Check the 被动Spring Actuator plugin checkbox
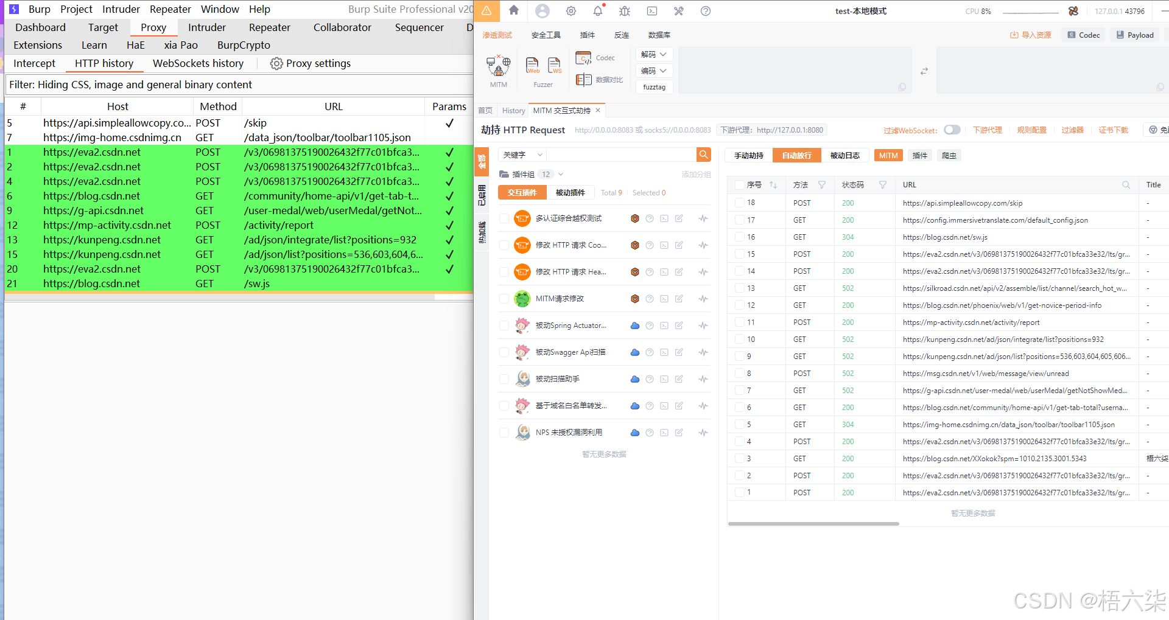Viewport: 1169px width, 620px height. pos(504,326)
